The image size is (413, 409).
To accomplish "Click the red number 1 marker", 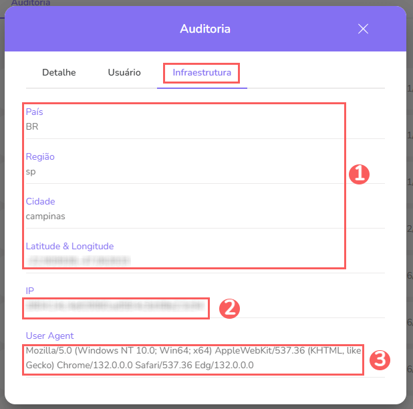I will point(359,174).
